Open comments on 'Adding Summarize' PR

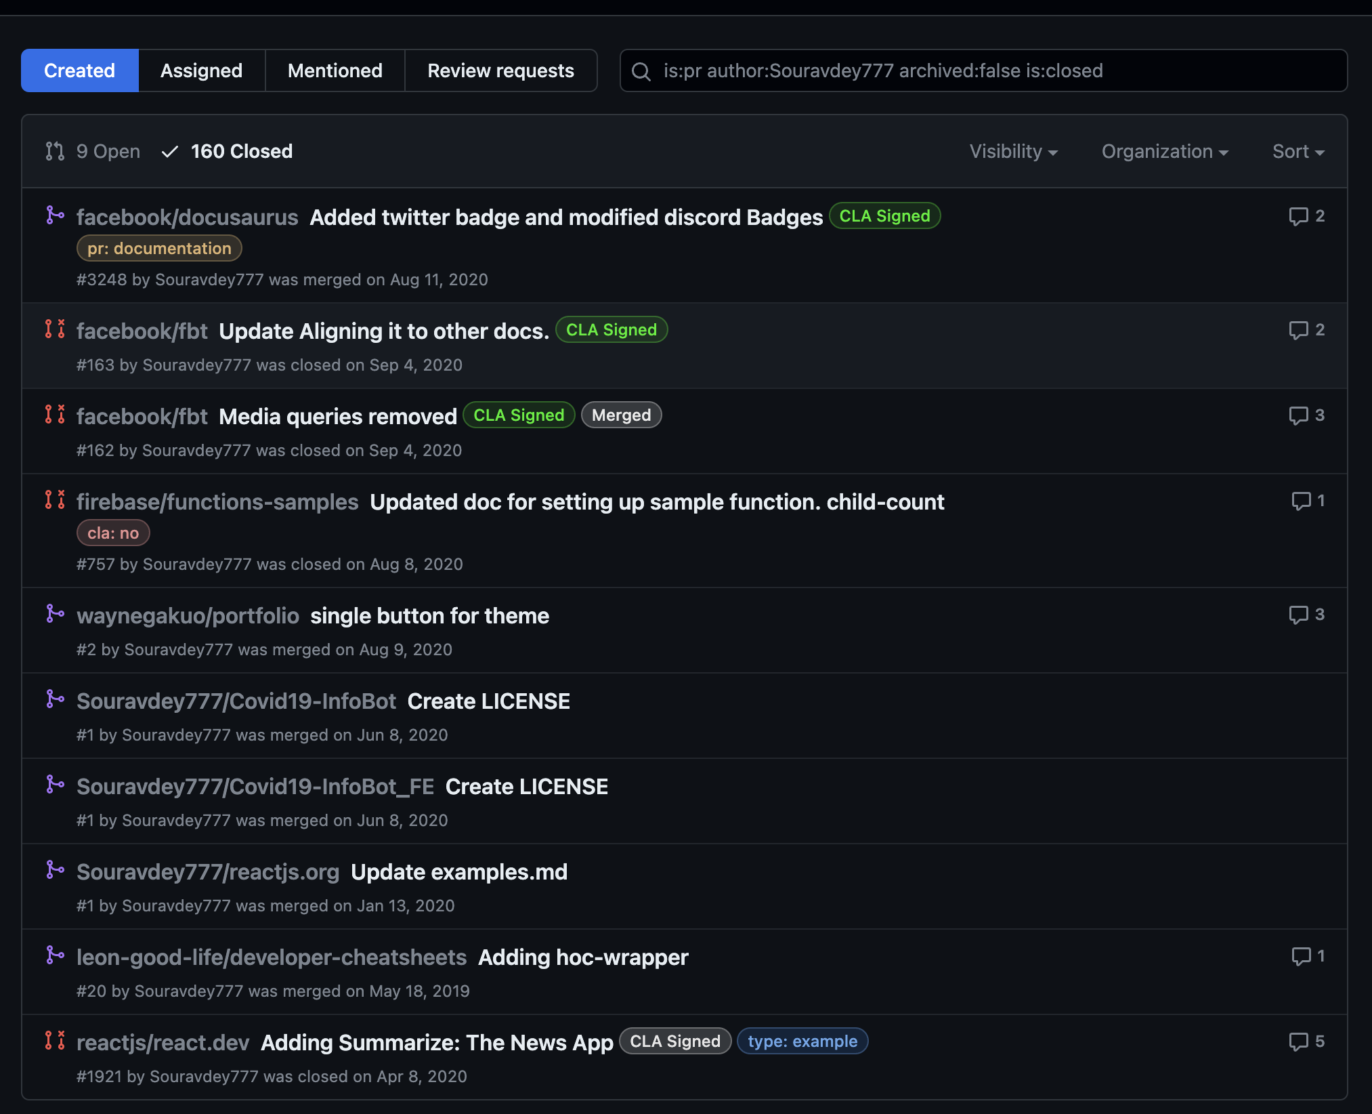tap(1307, 1041)
